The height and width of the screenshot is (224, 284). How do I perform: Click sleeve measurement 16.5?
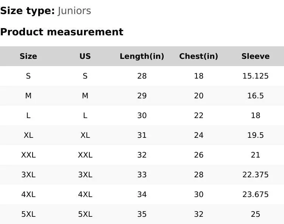click(x=256, y=96)
